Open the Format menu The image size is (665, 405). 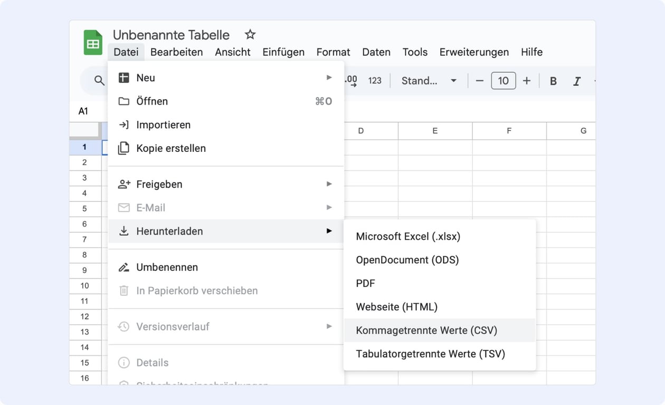coord(333,52)
